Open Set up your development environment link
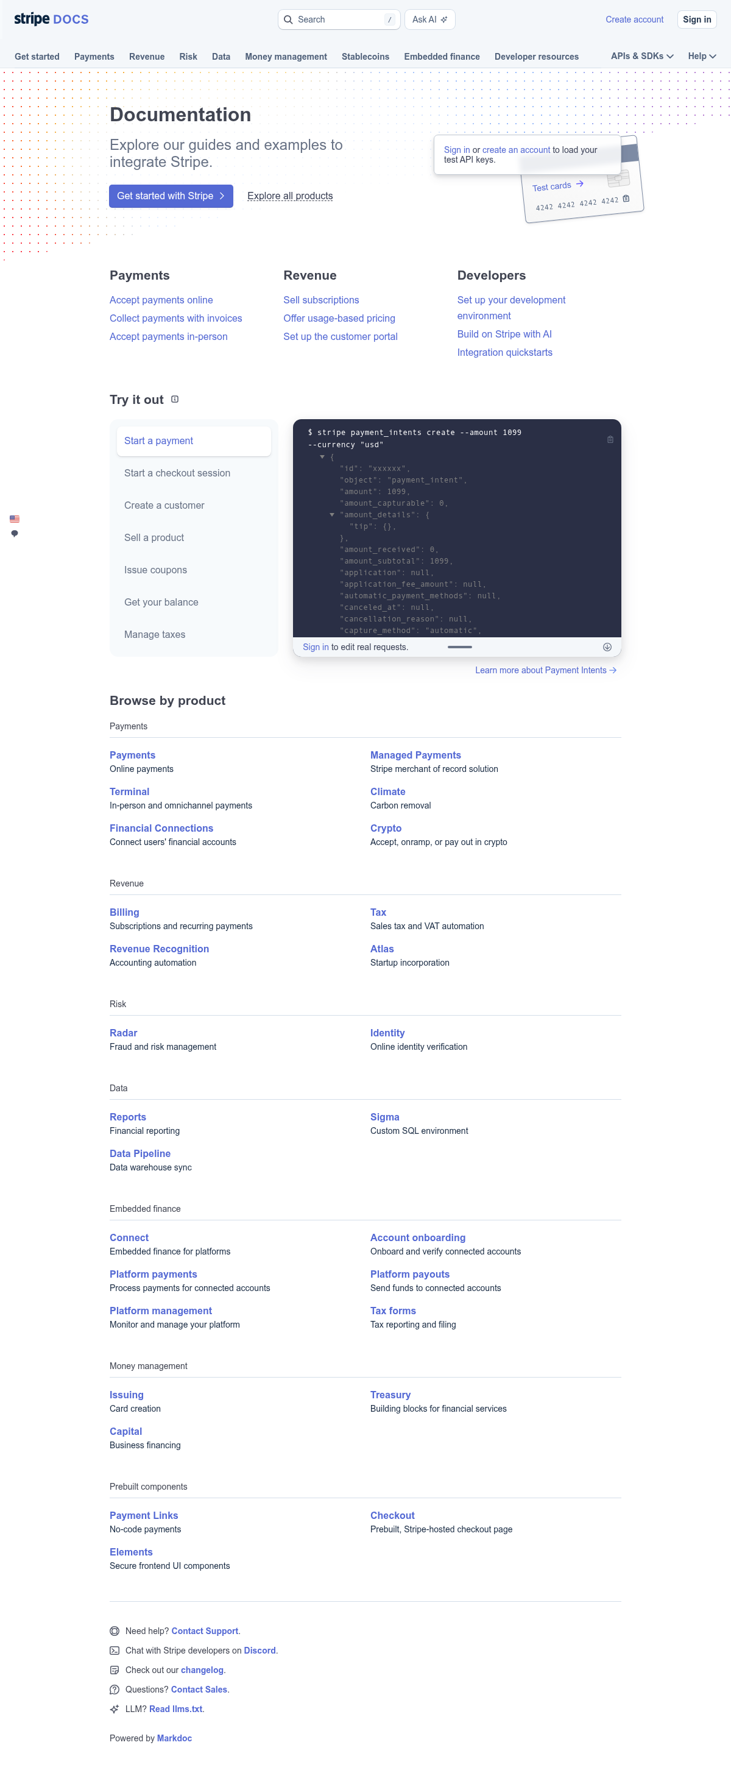The width and height of the screenshot is (731, 1773). point(510,308)
